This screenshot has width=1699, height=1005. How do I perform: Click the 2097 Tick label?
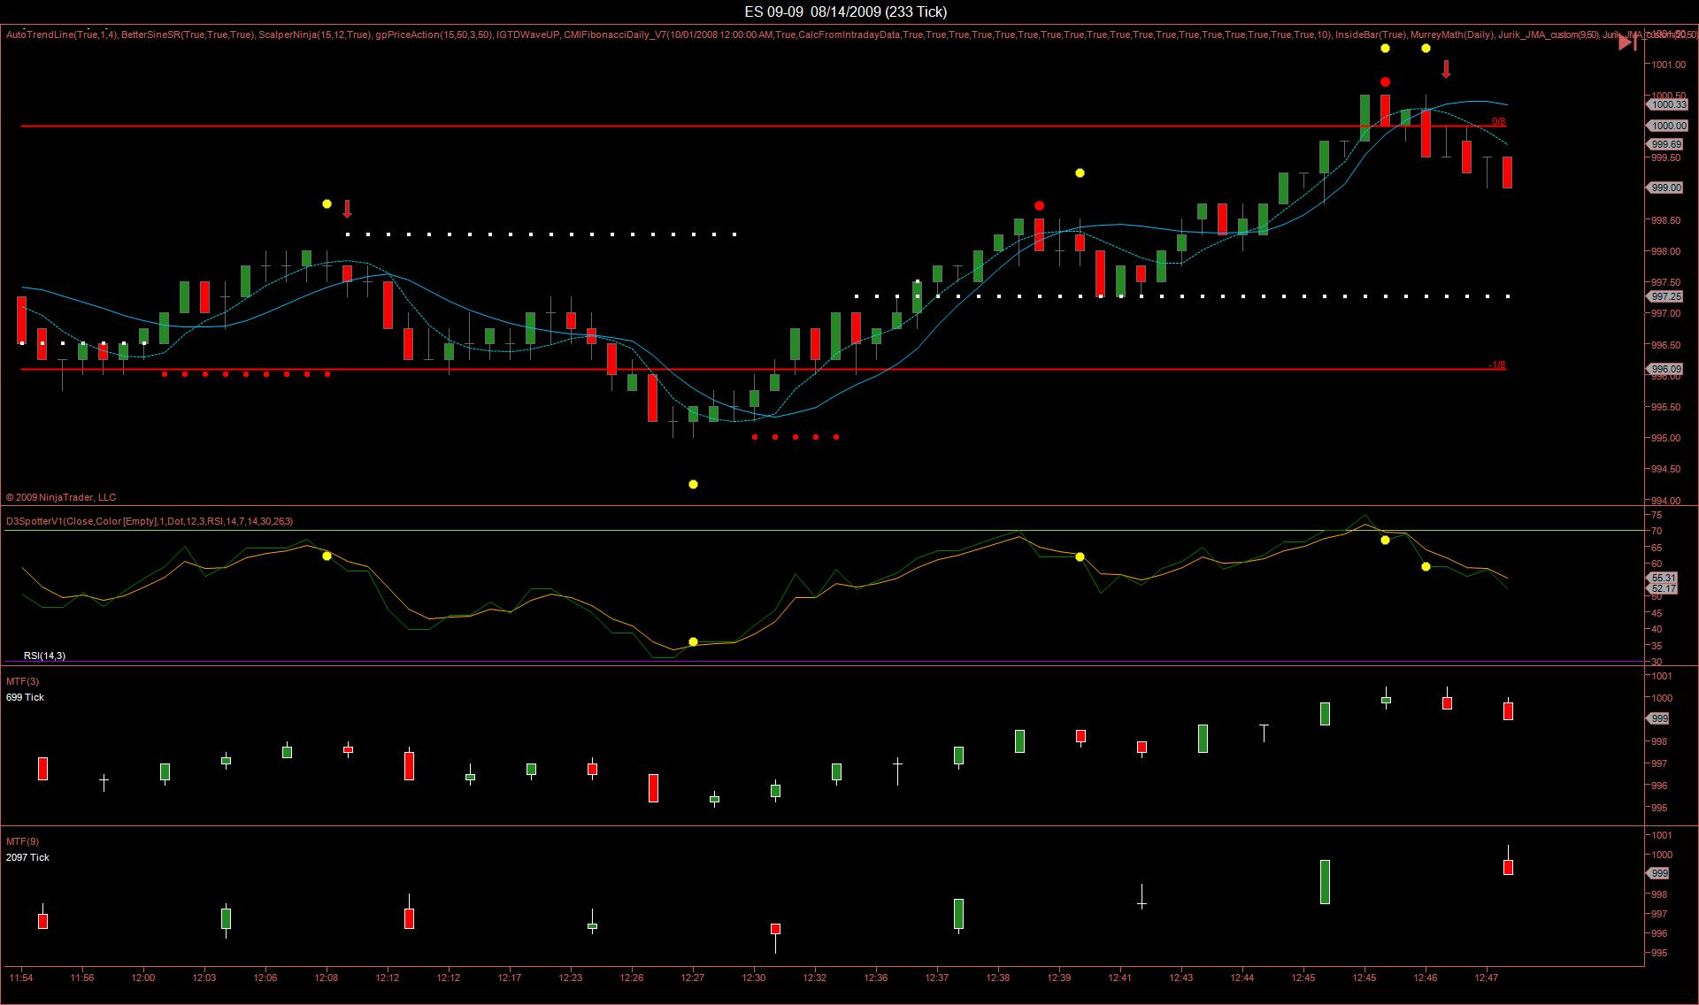[x=27, y=857]
